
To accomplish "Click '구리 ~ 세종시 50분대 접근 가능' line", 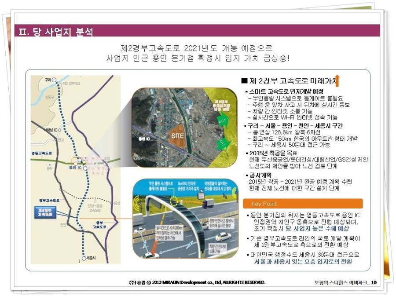I will tap(291, 145).
